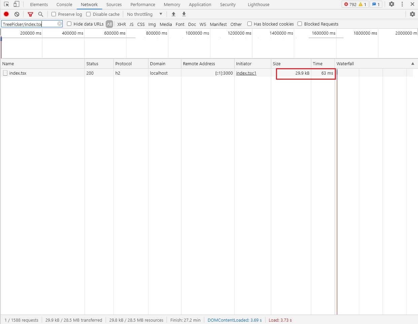
Task: Follow the index.tsx:1 initiator link
Action: [x=246, y=73]
